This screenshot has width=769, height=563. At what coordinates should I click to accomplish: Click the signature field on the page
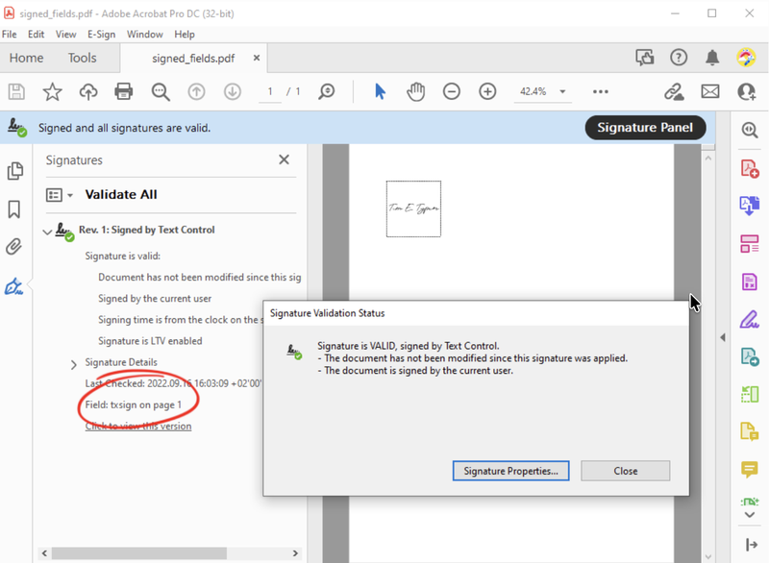[x=413, y=208]
